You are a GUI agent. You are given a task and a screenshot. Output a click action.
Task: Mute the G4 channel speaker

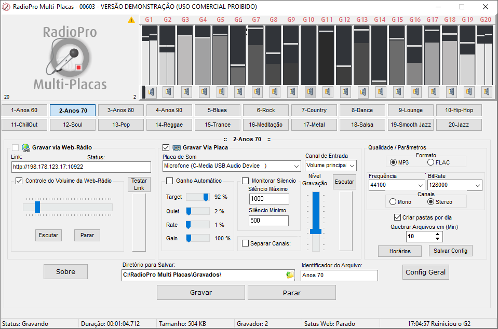tap(204, 92)
